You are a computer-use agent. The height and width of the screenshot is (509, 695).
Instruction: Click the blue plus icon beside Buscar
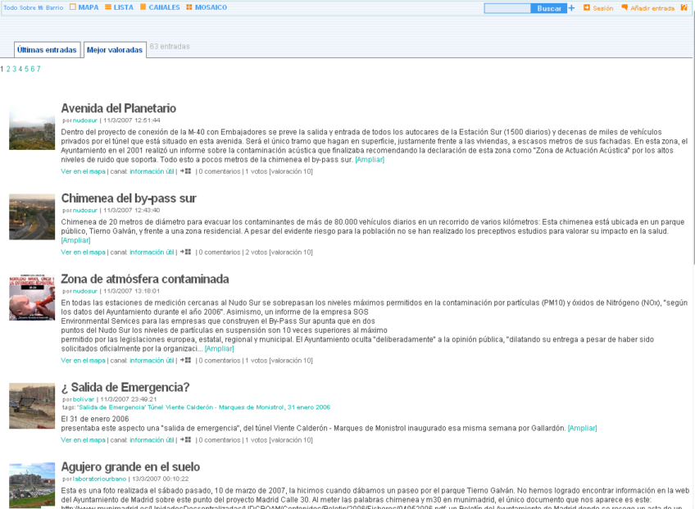tap(571, 8)
